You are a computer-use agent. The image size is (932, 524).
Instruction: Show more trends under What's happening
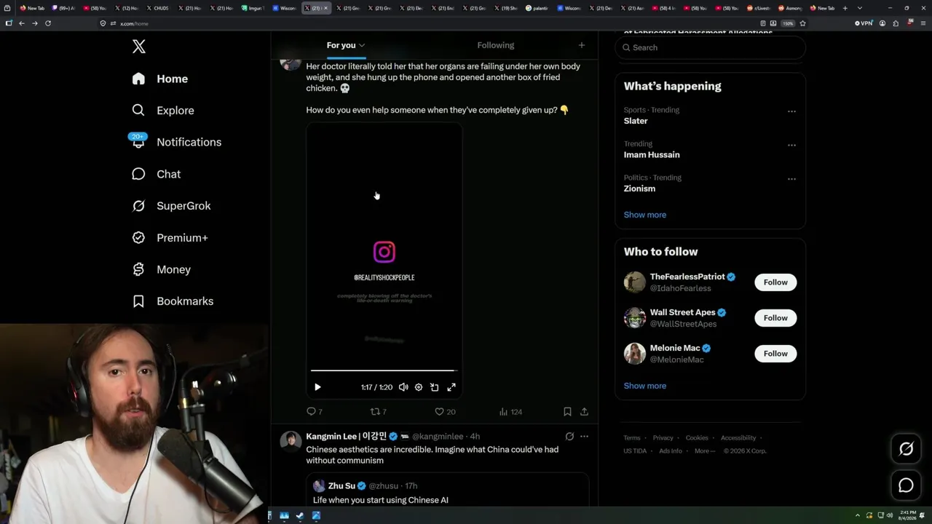pos(645,215)
